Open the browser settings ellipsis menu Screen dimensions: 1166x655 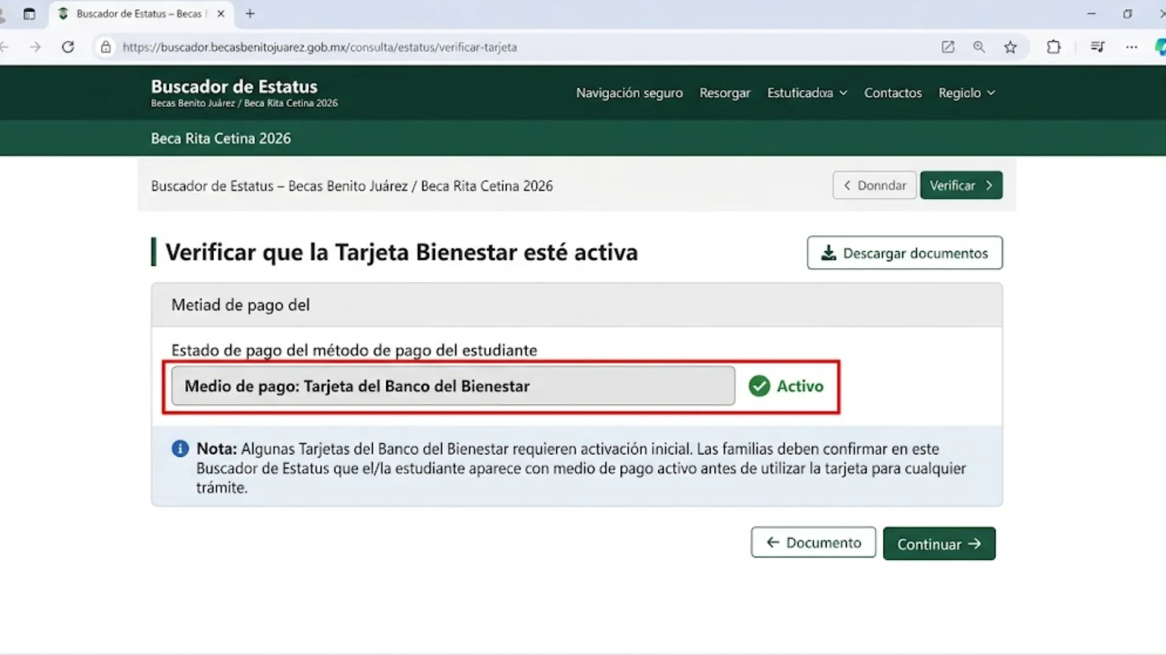click(x=1131, y=47)
